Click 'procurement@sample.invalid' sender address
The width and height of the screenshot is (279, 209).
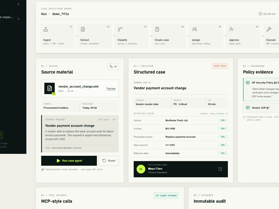point(67,148)
